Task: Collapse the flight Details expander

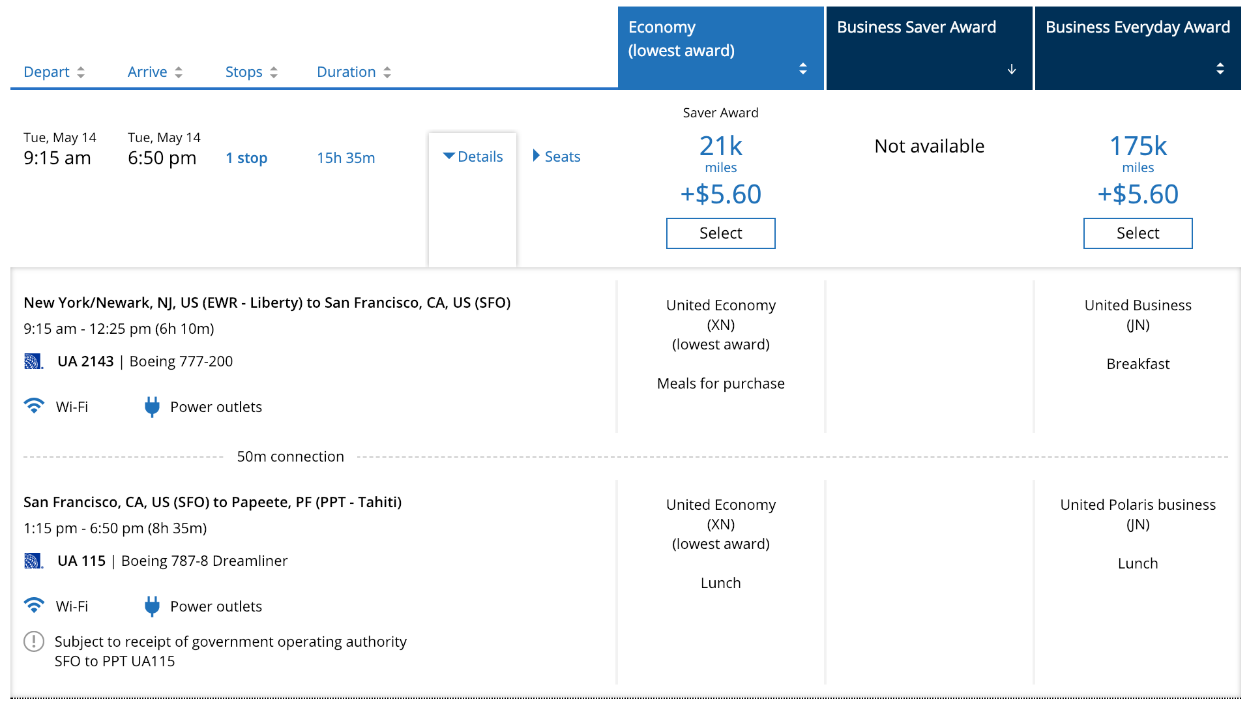Action: 473,156
